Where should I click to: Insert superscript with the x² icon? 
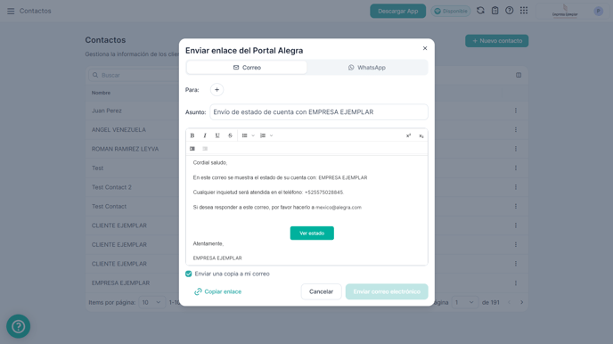pos(409,135)
